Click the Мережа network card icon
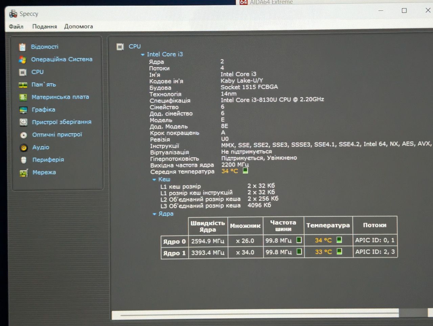433x326 pixels. point(24,173)
